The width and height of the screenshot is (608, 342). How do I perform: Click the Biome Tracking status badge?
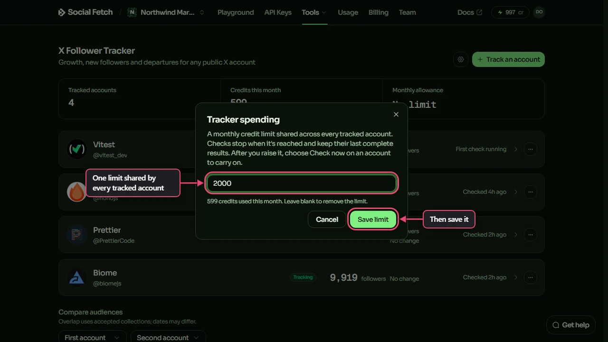click(x=303, y=277)
